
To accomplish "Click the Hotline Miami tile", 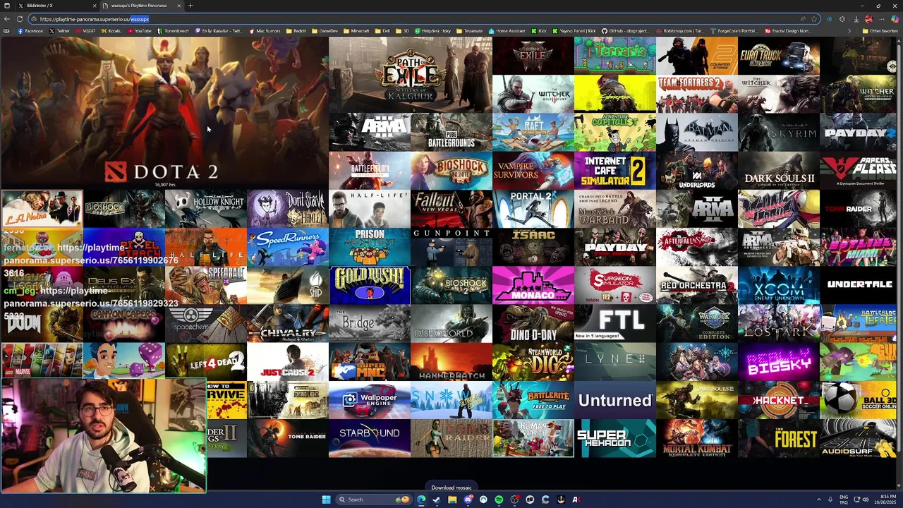I will point(859,247).
